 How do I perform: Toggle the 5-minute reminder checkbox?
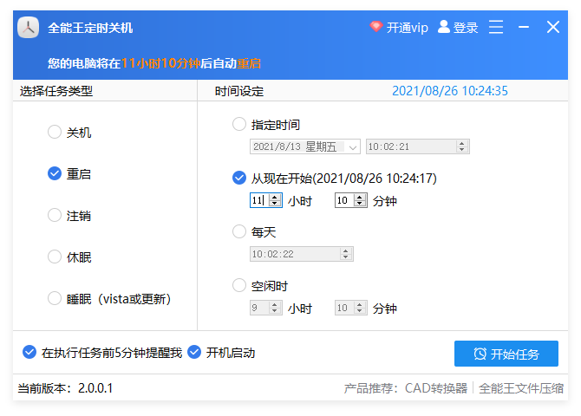click(x=29, y=353)
